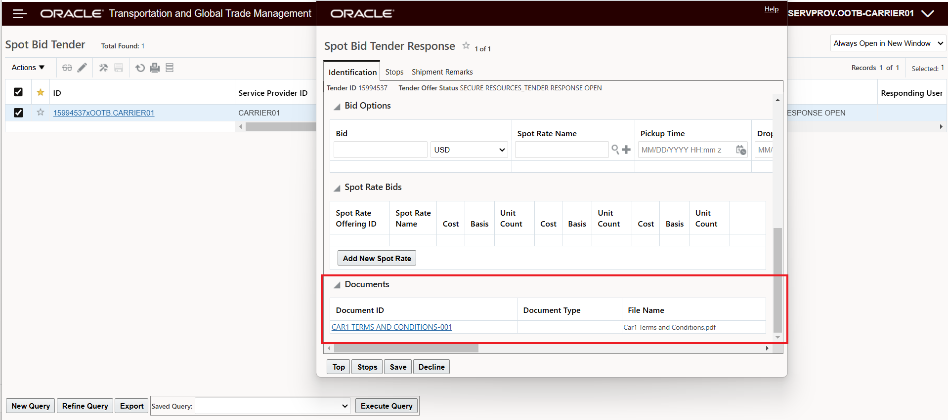This screenshot has height=420, width=948.
Task: Click the stacked rows layout icon
Action: (170, 68)
